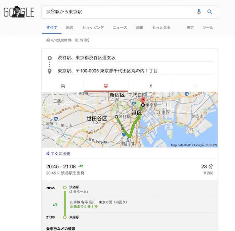
Task: Open the 画像 images tab
Action: [140, 28]
